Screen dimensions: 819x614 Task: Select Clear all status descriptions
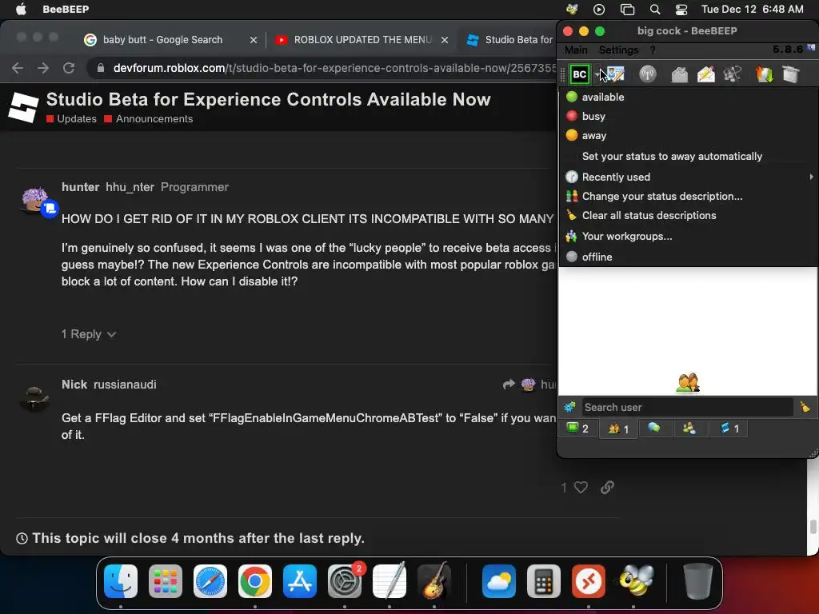coord(688,216)
